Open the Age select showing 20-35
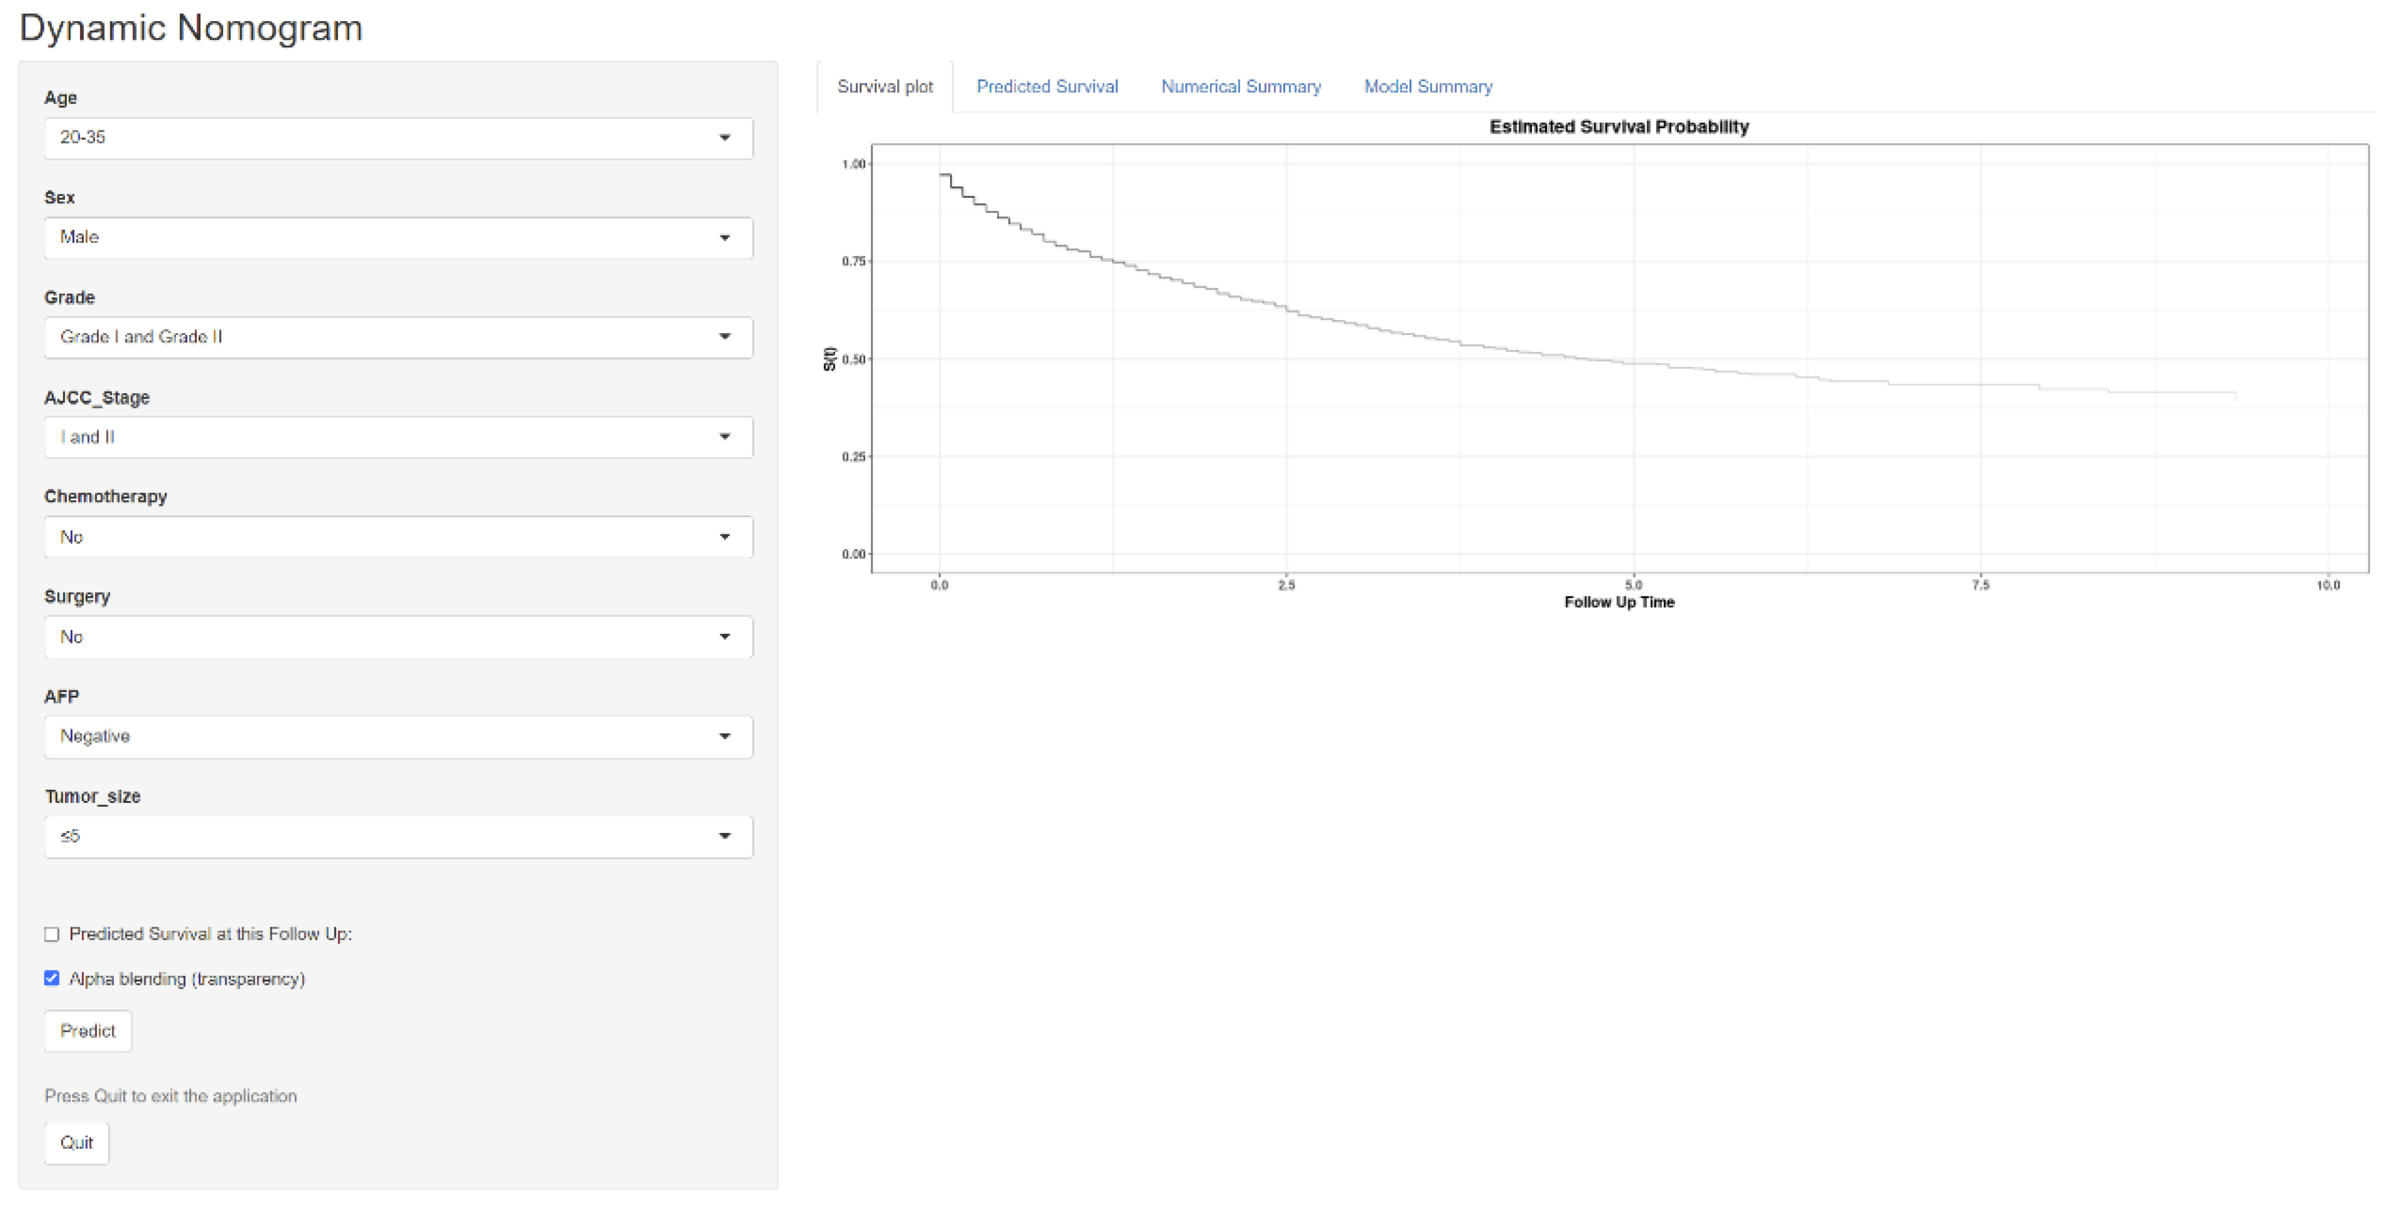This screenshot has height=1207, width=2393. pyautogui.click(x=372, y=137)
